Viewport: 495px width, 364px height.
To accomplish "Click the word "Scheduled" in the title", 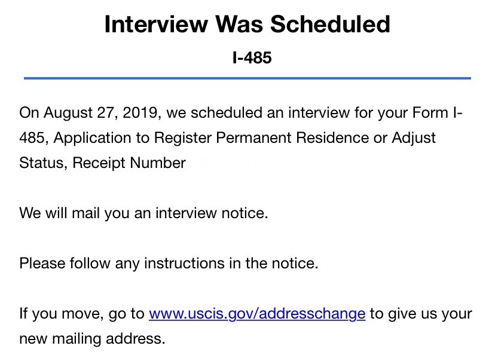I will click(x=330, y=24).
